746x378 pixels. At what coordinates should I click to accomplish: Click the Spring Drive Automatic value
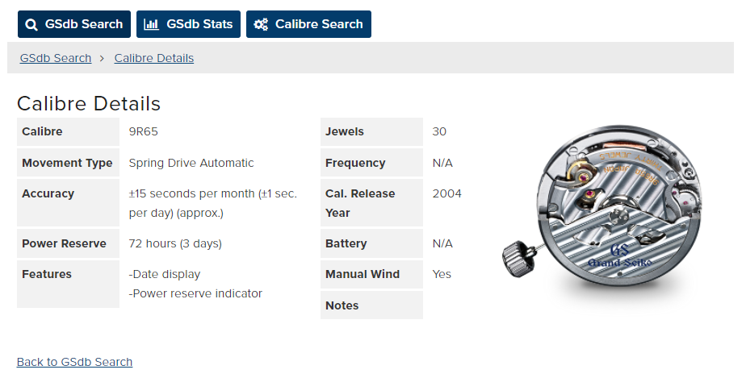point(191,163)
